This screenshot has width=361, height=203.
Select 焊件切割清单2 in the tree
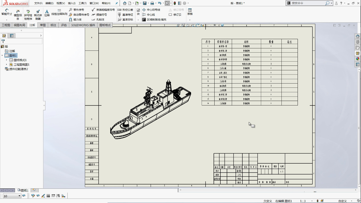coord(16,69)
